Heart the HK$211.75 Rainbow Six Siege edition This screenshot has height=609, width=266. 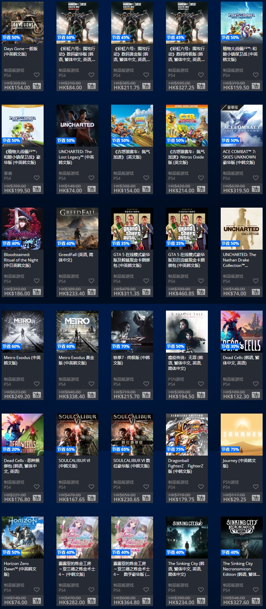tap(146, 75)
